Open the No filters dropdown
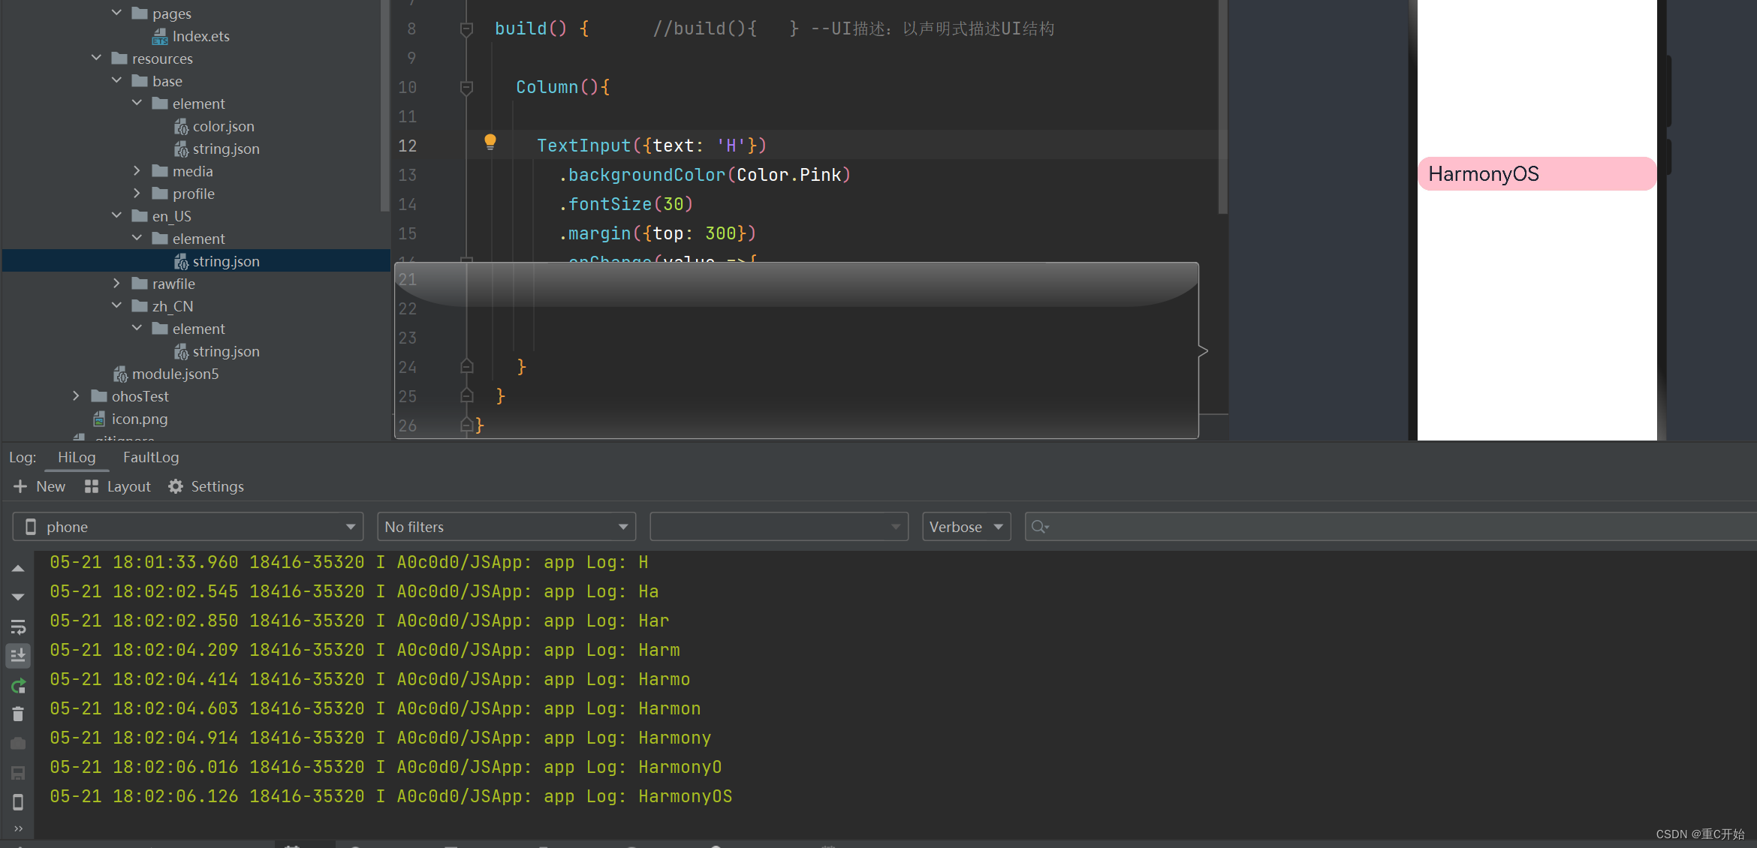This screenshot has width=1757, height=848. [506, 527]
